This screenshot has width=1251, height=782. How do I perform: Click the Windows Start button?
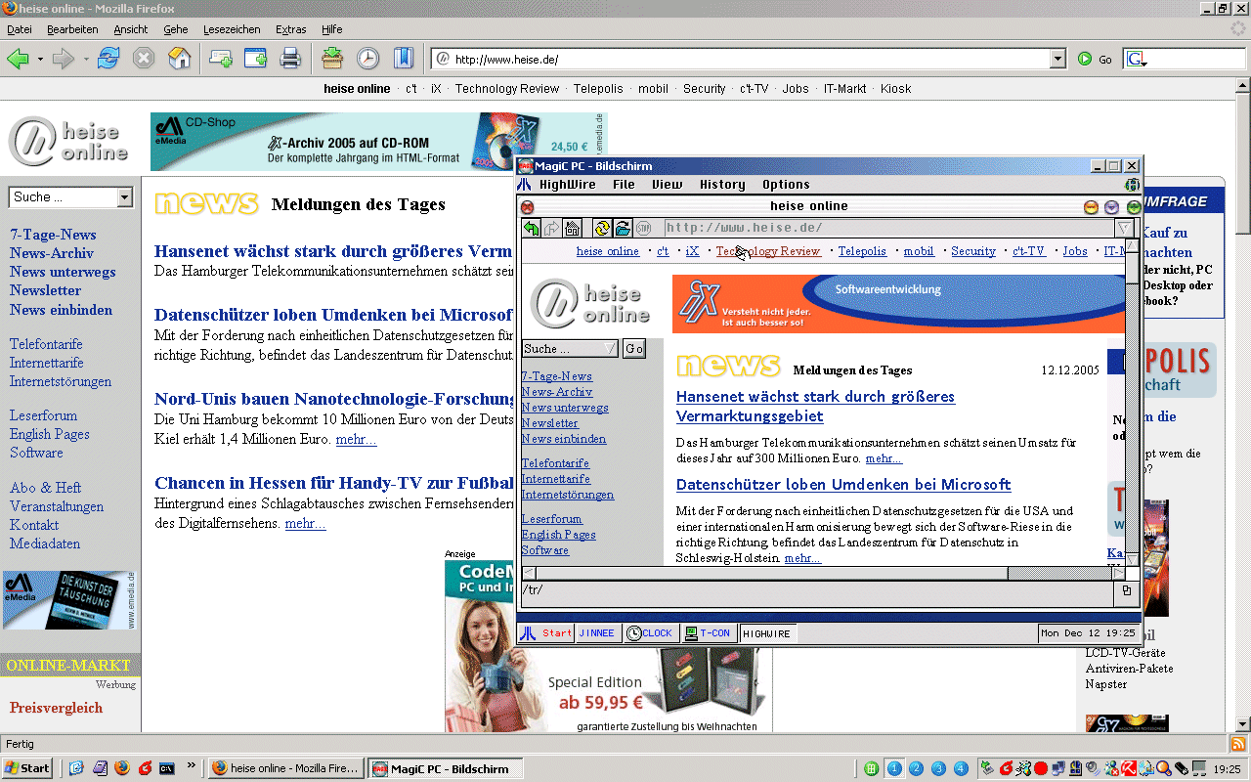point(27,768)
